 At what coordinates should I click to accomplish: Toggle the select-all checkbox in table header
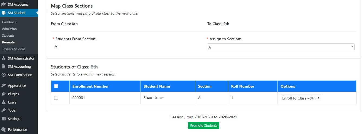56,86
